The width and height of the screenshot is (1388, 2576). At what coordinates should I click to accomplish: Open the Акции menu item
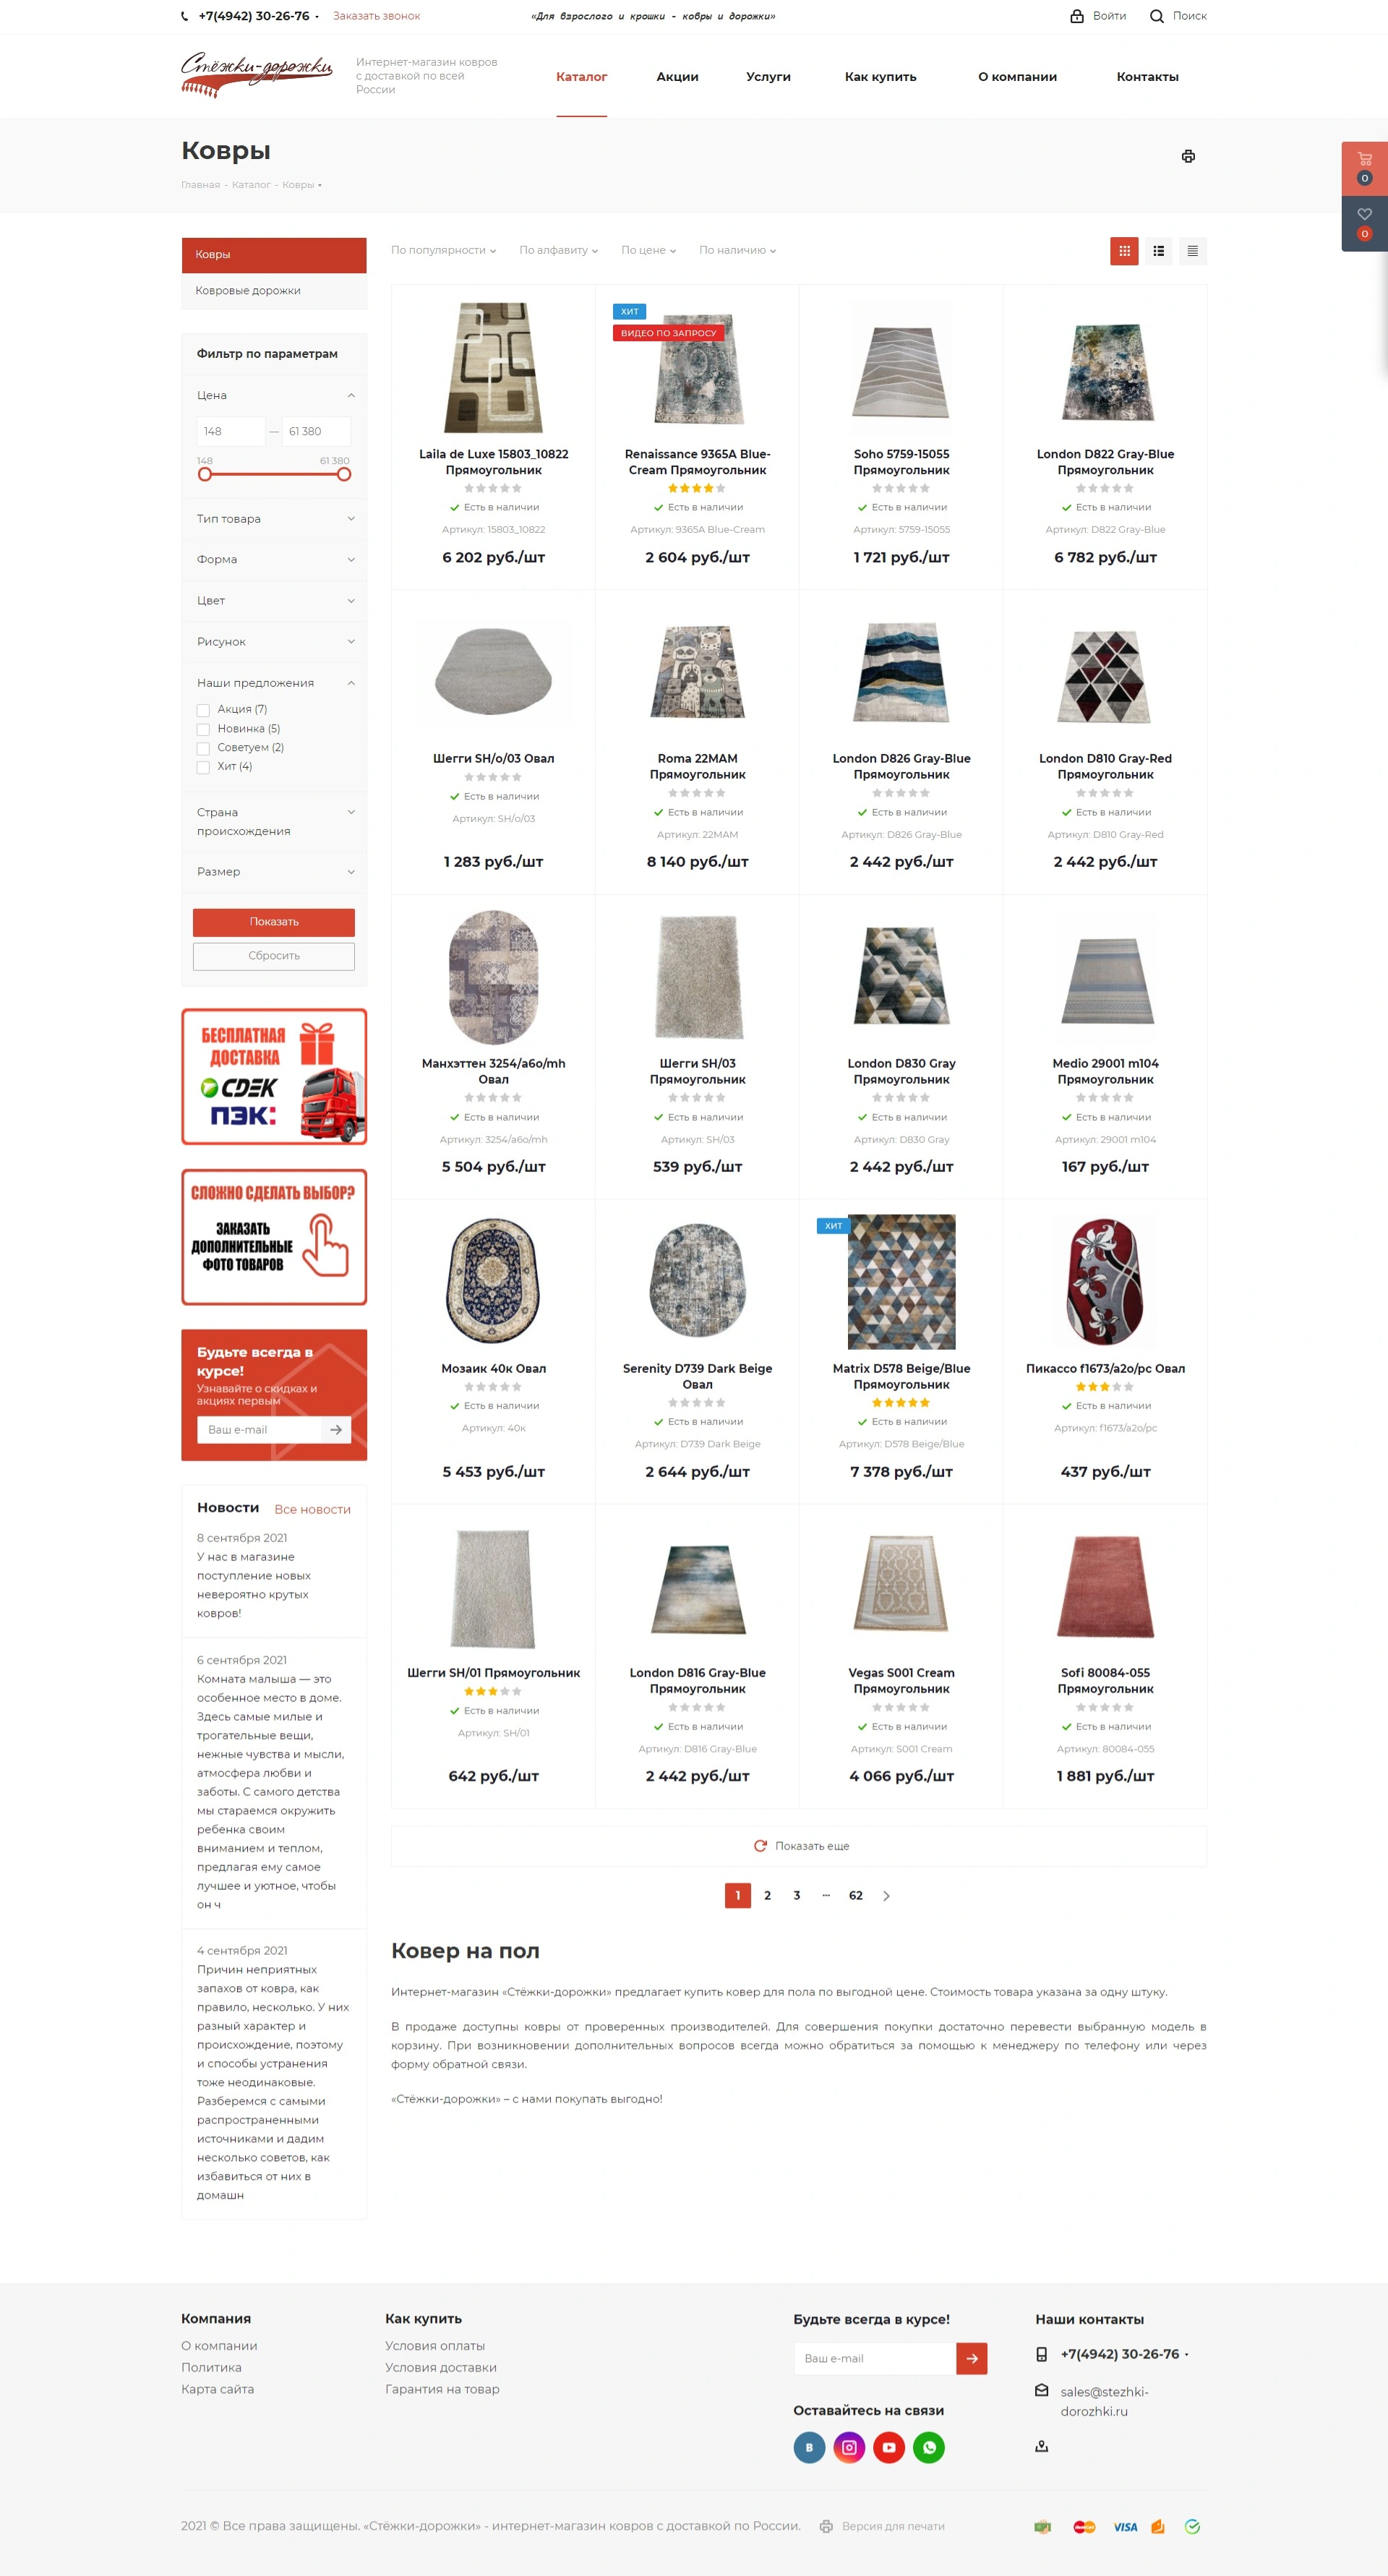[677, 77]
